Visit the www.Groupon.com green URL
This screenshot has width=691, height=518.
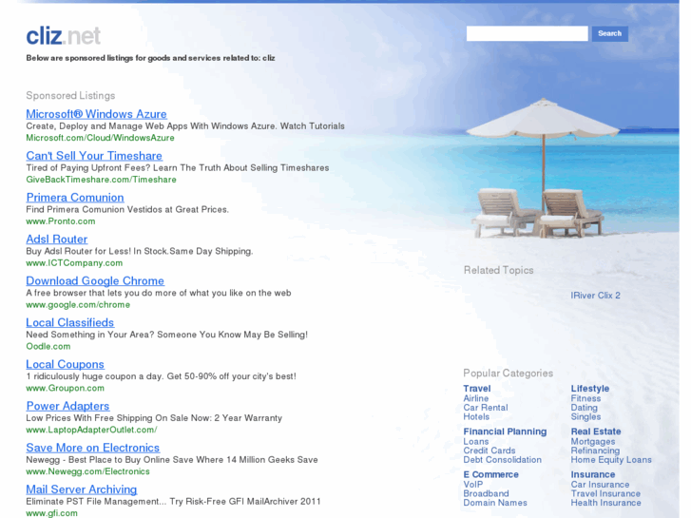click(66, 389)
